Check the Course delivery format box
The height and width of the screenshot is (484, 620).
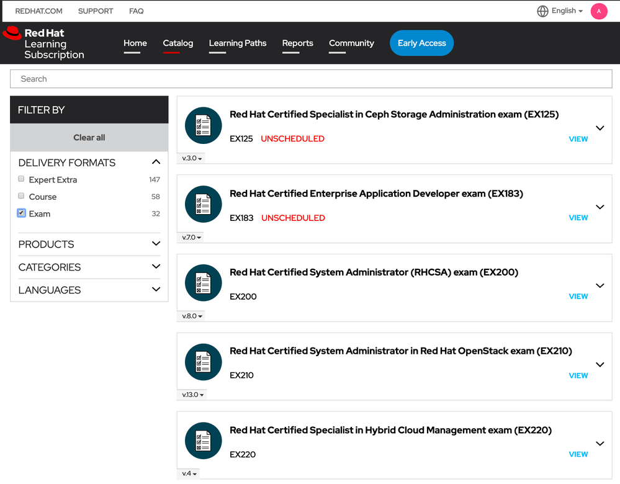[22, 196]
